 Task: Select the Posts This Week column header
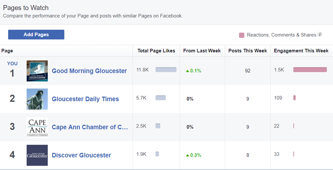click(247, 51)
